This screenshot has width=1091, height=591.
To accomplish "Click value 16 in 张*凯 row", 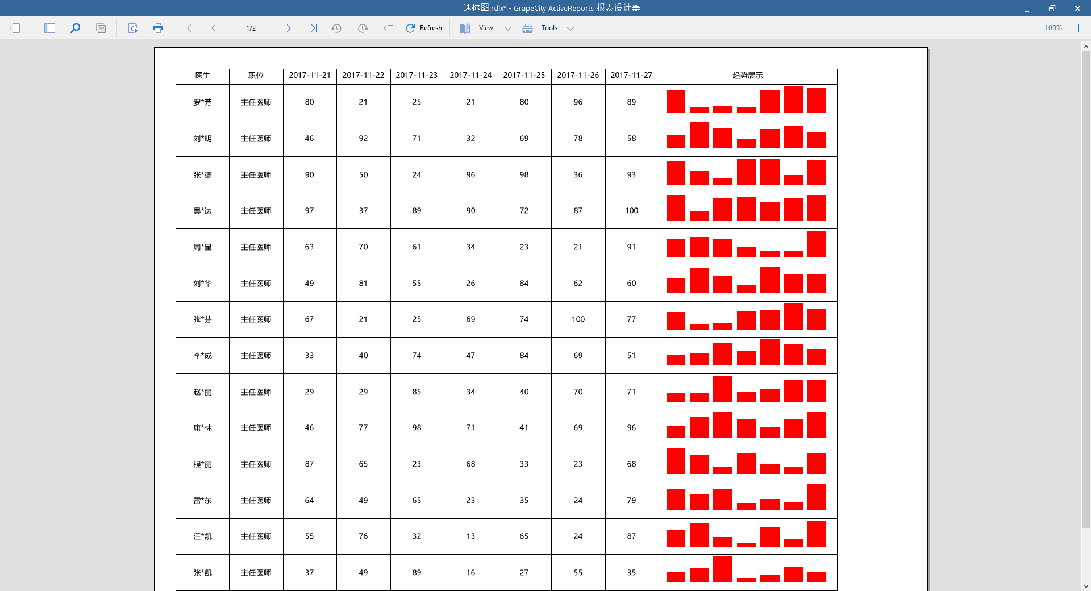I will tap(470, 573).
